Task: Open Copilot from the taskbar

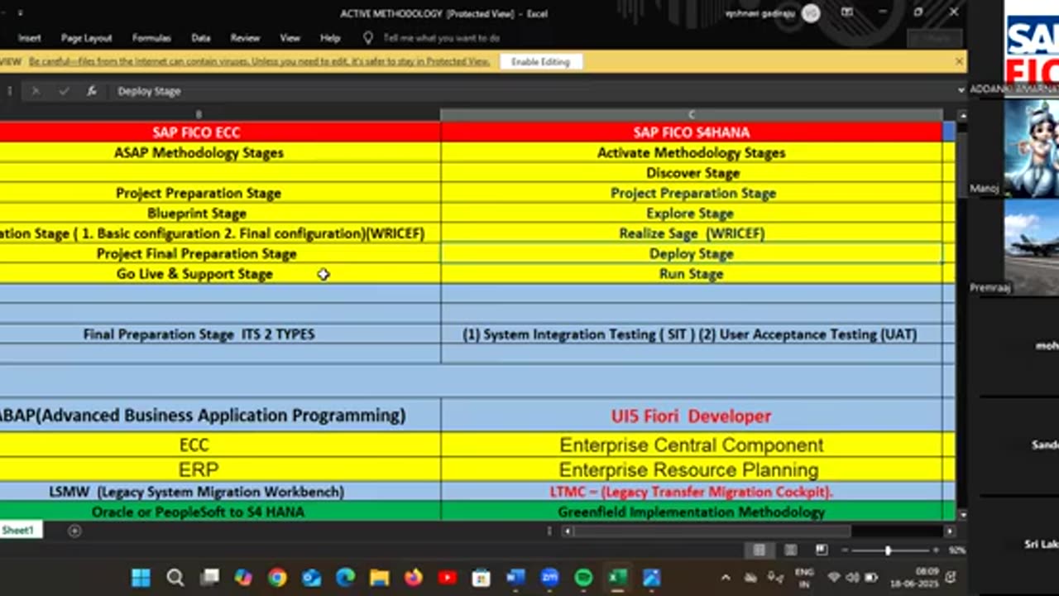Action: (242, 577)
